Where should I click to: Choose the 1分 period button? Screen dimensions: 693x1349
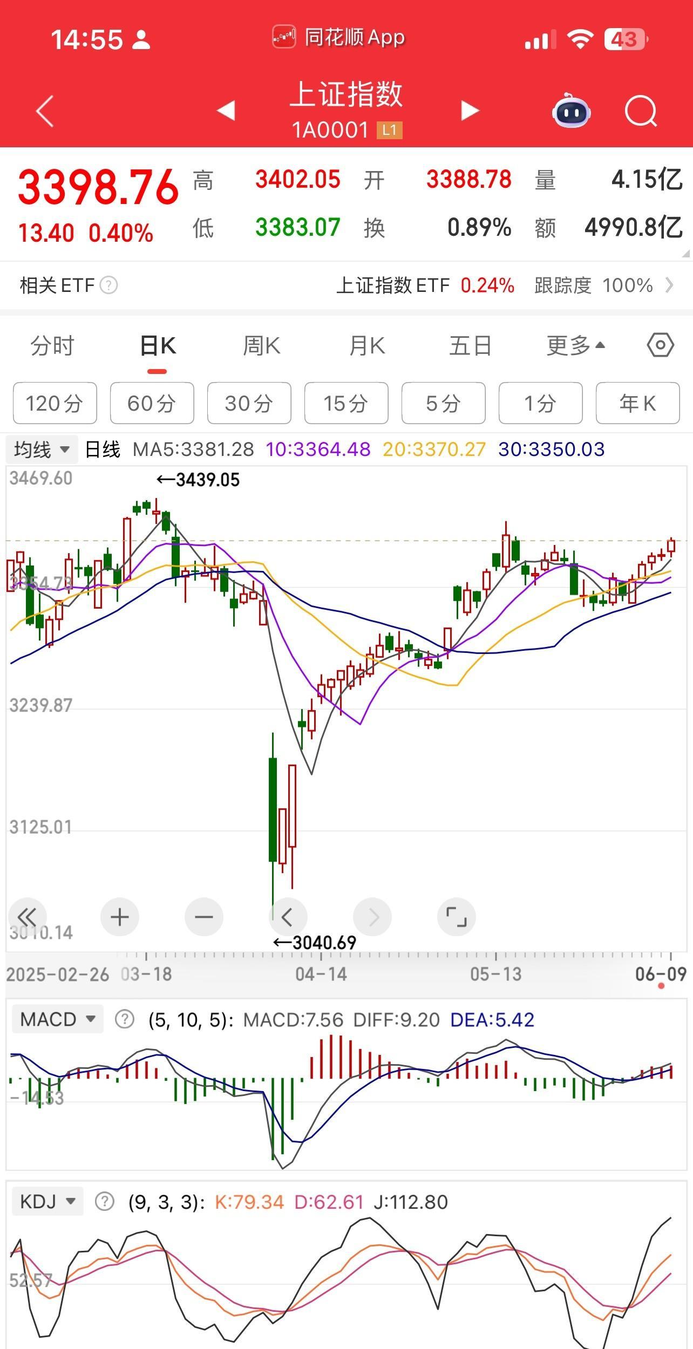coord(540,403)
